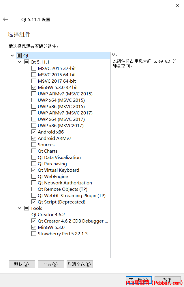Uncheck MinGW 5.3.0 32 bit

pyautogui.click(x=34, y=87)
